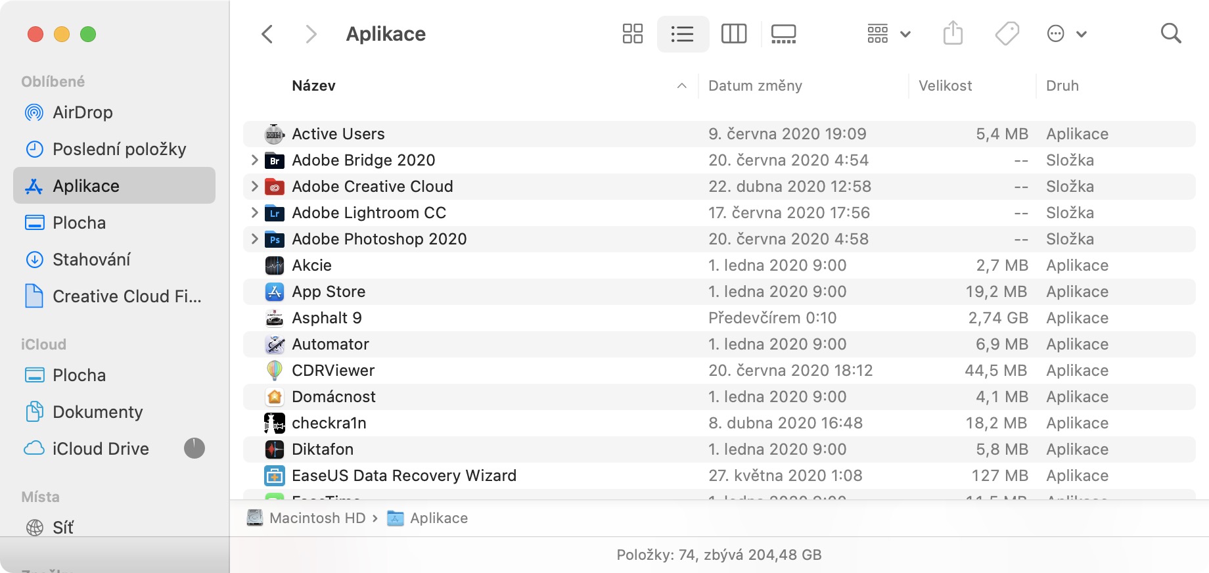Switch to column view
Viewport: 1209px width, 573px height.
pos(733,34)
